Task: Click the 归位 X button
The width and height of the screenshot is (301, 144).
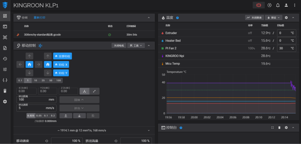Action: [x=61, y=64]
